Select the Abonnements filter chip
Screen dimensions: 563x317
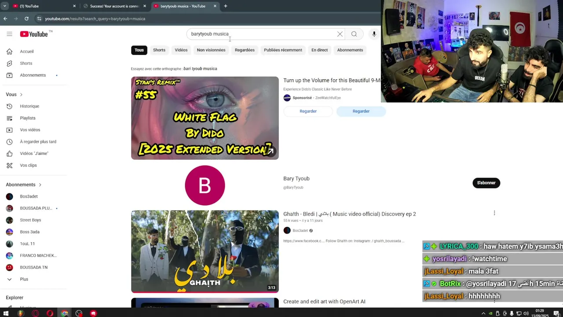(x=350, y=50)
